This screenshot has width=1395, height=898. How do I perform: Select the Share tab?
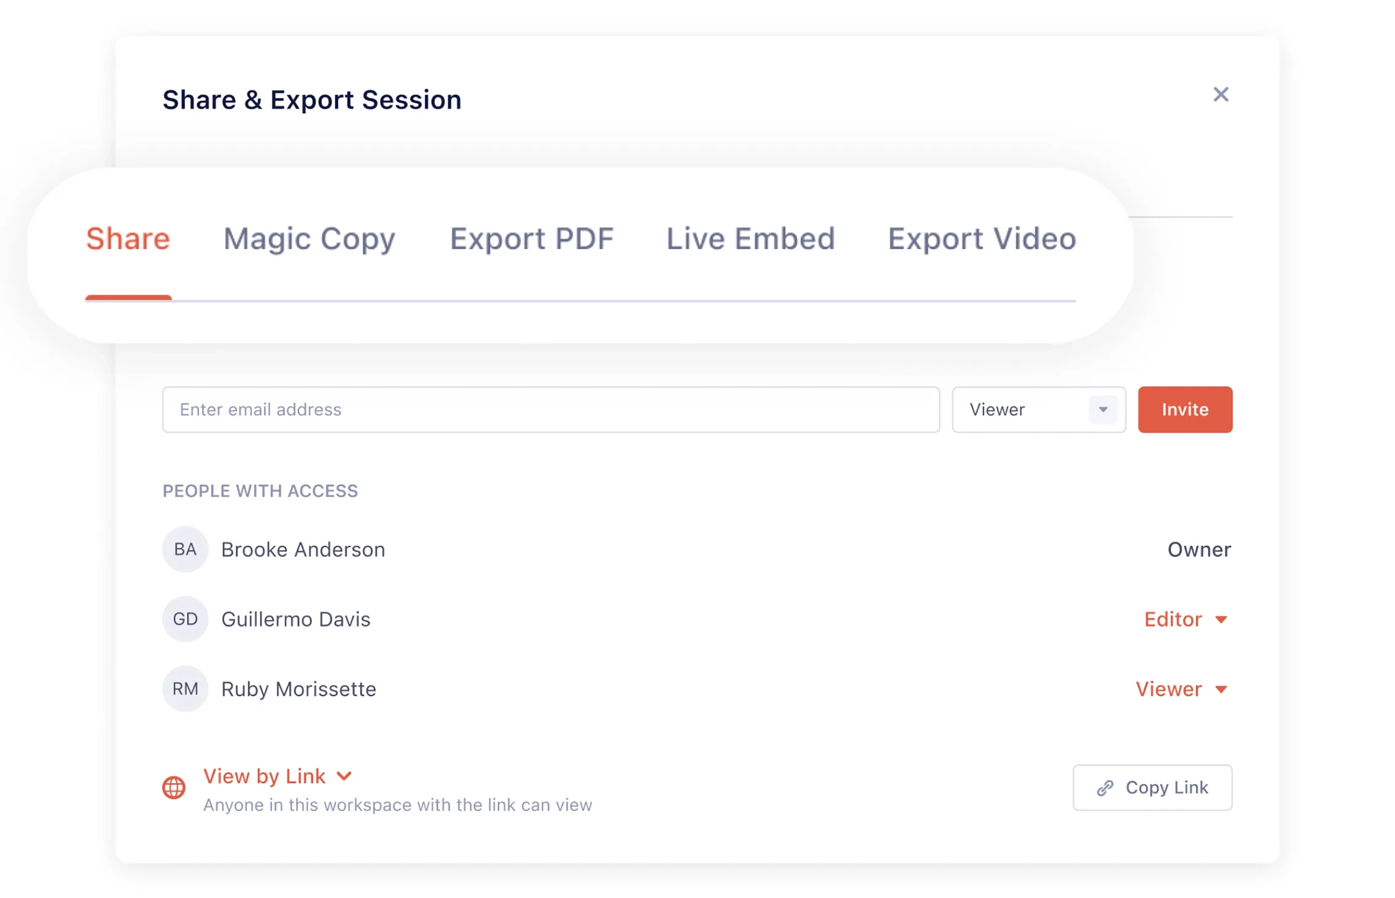pos(128,239)
